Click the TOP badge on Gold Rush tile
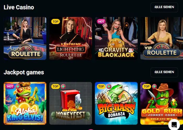 coord(147,86)
